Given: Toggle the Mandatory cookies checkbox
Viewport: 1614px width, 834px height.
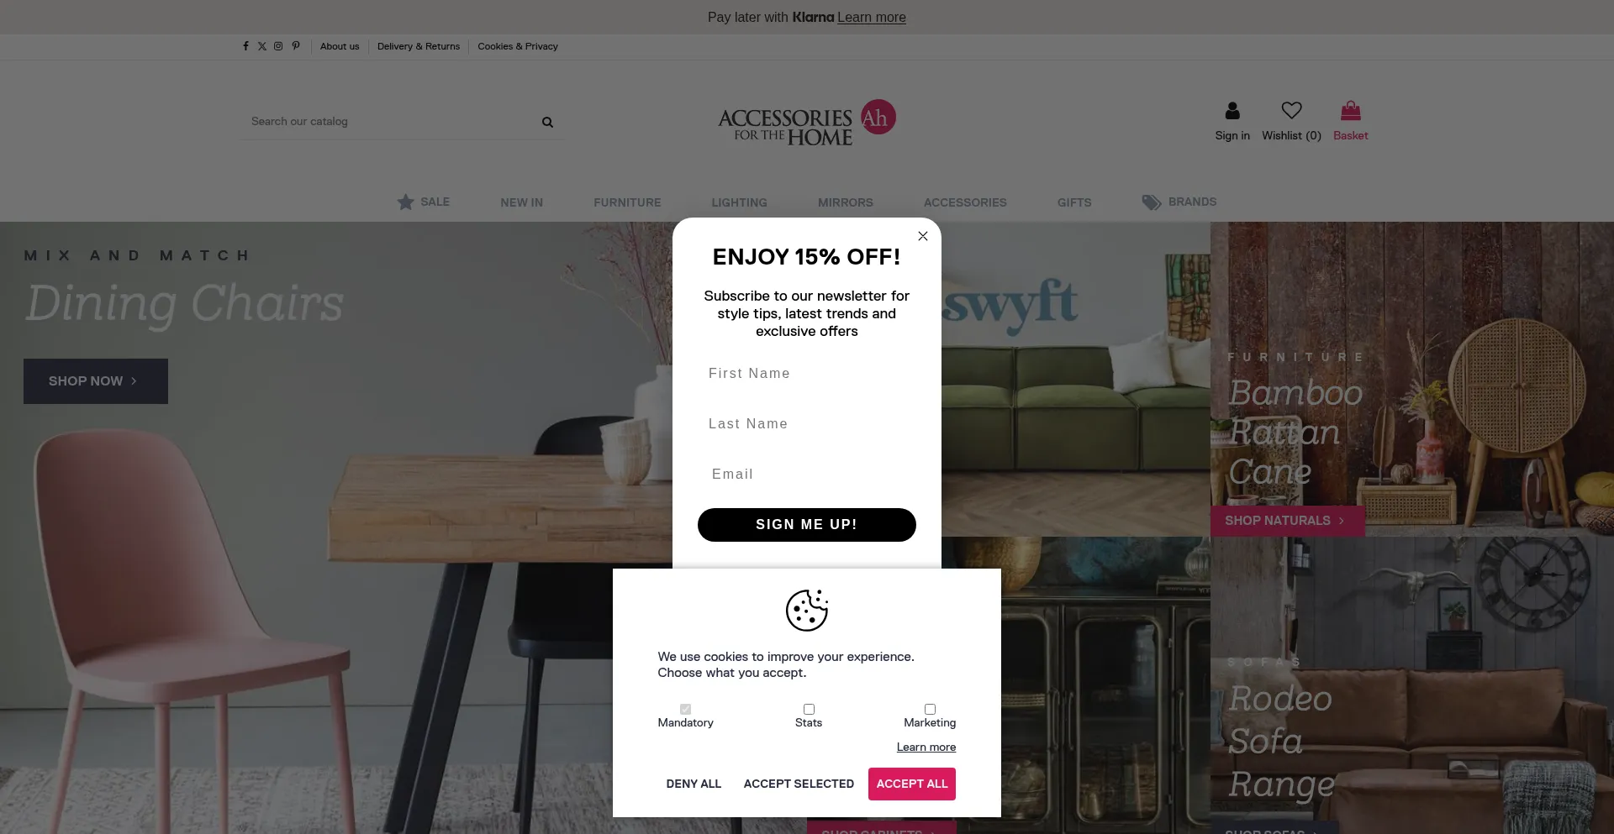Looking at the screenshot, I should point(685,709).
